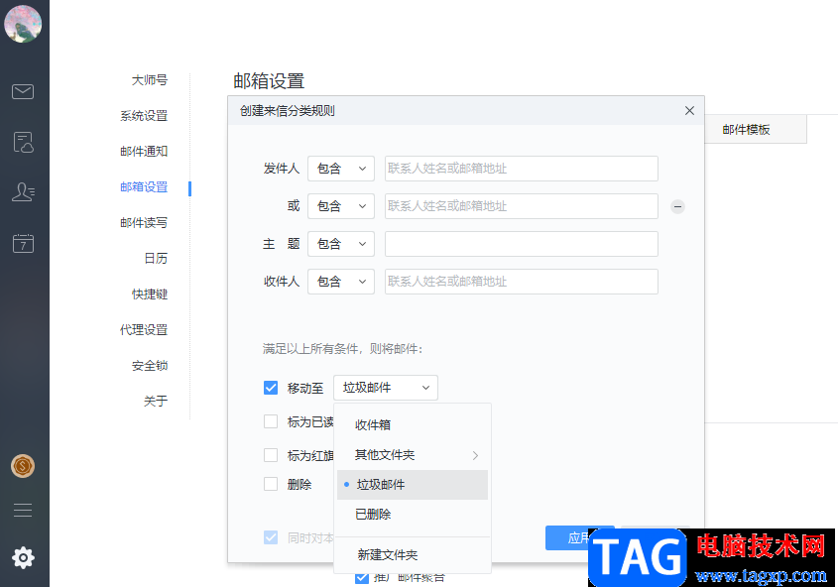Open 快捷键 settings section
This screenshot has height=587, width=838.
(x=150, y=294)
